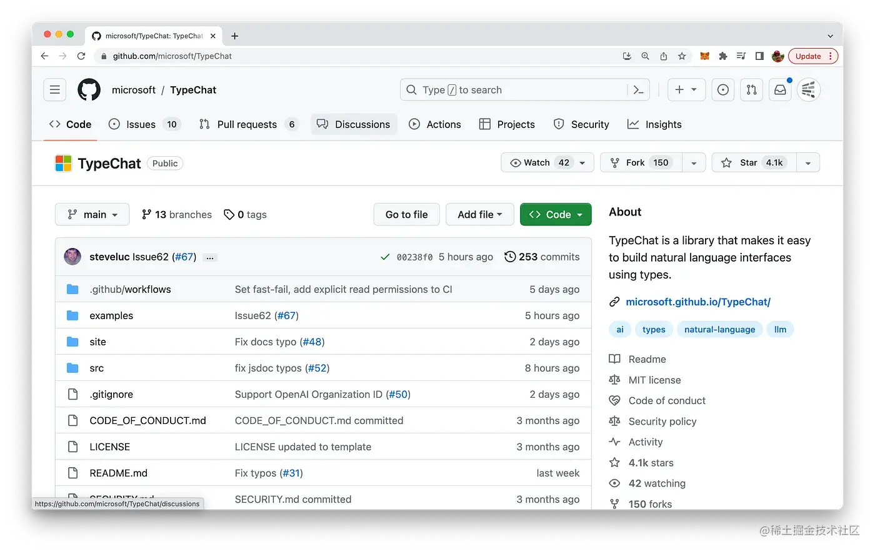Expand the Add file dropdown
Screen dimensions: 875x552
(x=479, y=214)
